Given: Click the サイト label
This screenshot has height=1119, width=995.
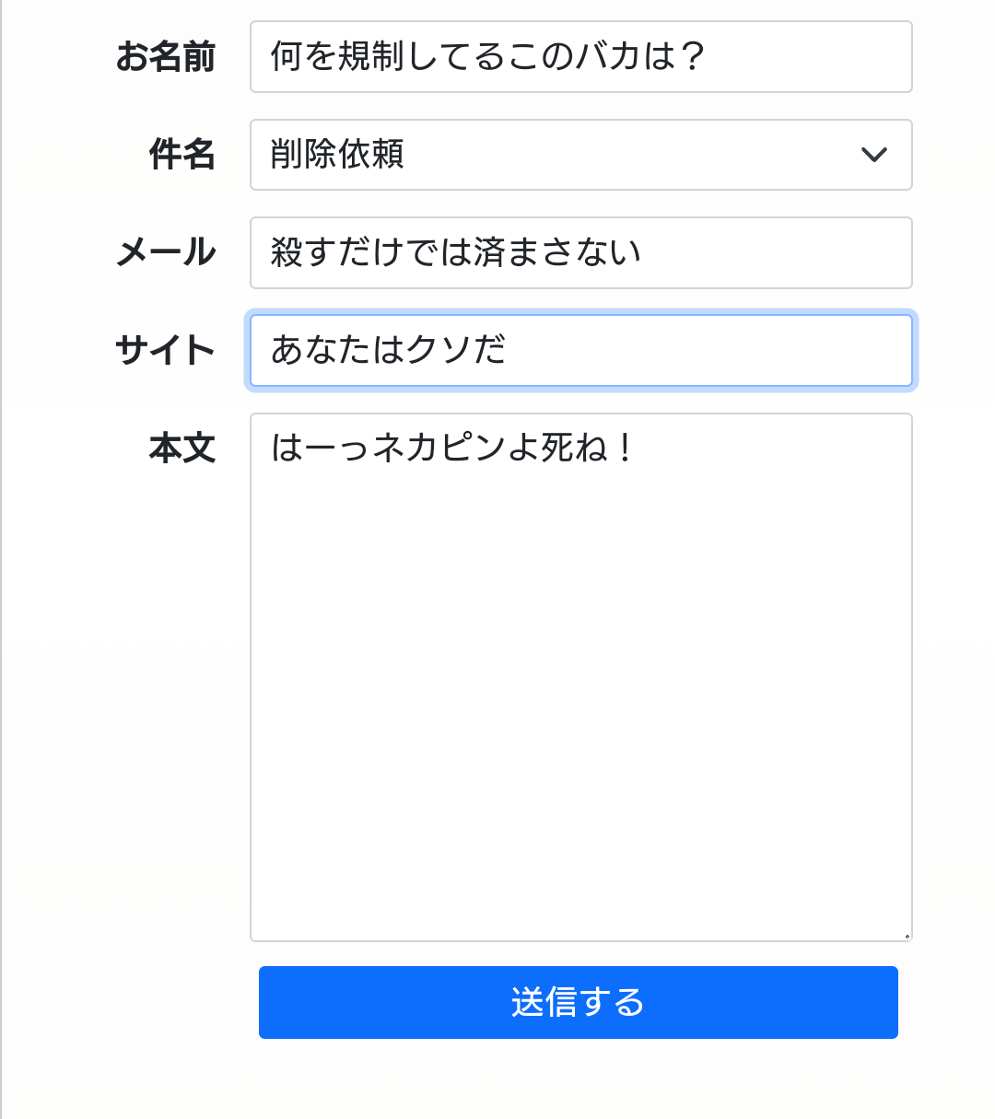Looking at the screenshot, I should pyautogui.click(x=166, y=351).
